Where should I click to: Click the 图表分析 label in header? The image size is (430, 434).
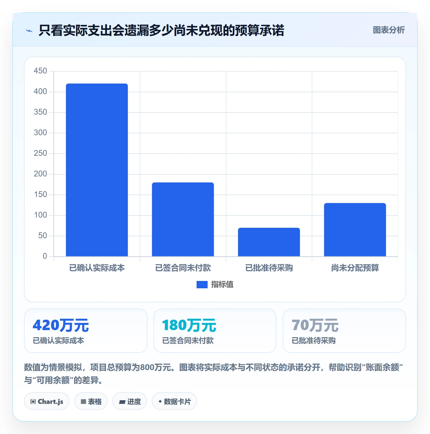[x=389, y=30]
